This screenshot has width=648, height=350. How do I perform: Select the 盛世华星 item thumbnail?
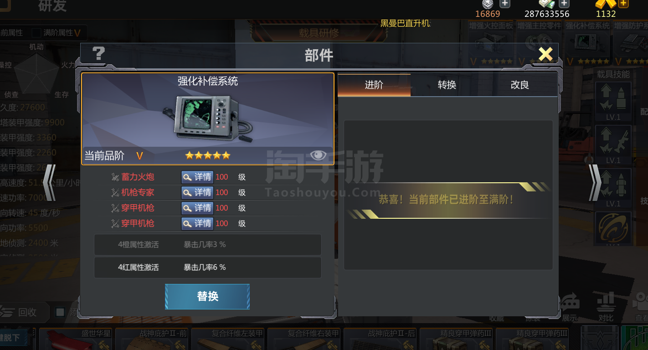pos(76,339)
